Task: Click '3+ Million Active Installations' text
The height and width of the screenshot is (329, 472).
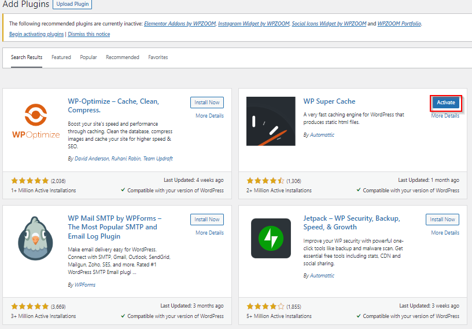Action: click(43, 316)
